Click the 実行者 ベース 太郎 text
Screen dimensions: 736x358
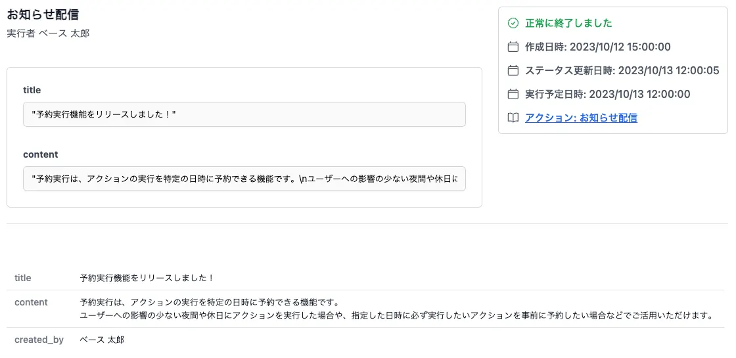coord(48,34)
